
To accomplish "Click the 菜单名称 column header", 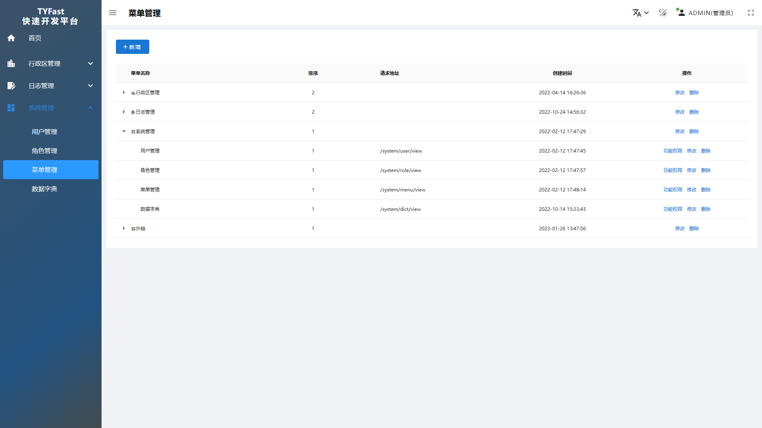I will point(140,73).
